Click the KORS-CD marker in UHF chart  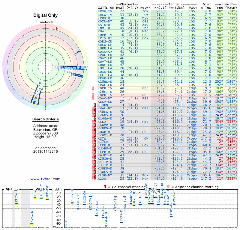pyautogui.click(x=72, y=203)
